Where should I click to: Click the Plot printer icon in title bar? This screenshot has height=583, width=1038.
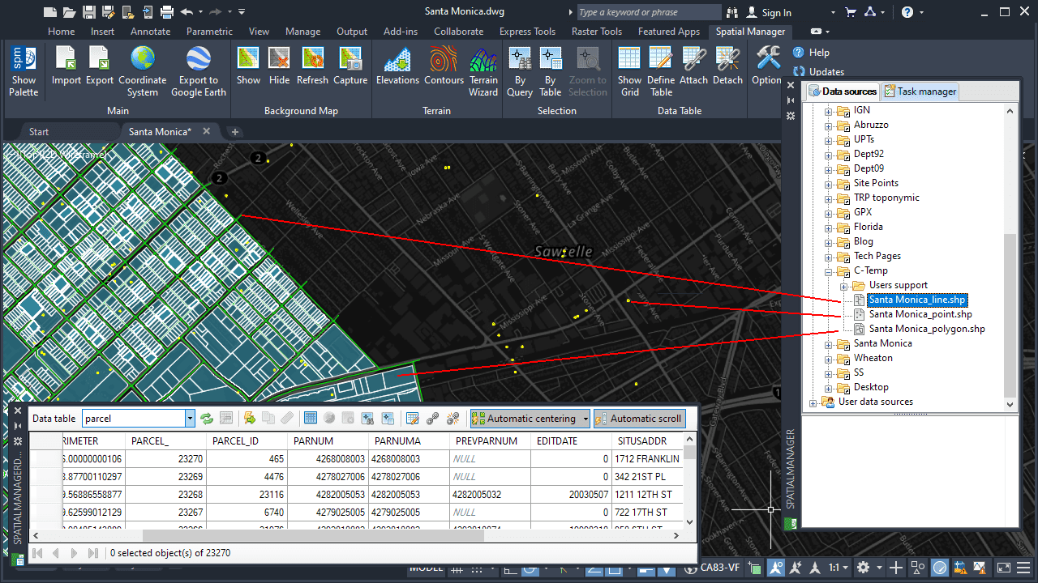(x=167, y=12)
